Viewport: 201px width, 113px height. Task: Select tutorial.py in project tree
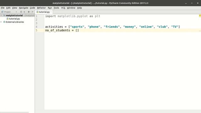point(14,19)
